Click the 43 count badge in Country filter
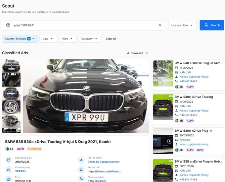Screen dimensions: 225x182 point(29,39)
